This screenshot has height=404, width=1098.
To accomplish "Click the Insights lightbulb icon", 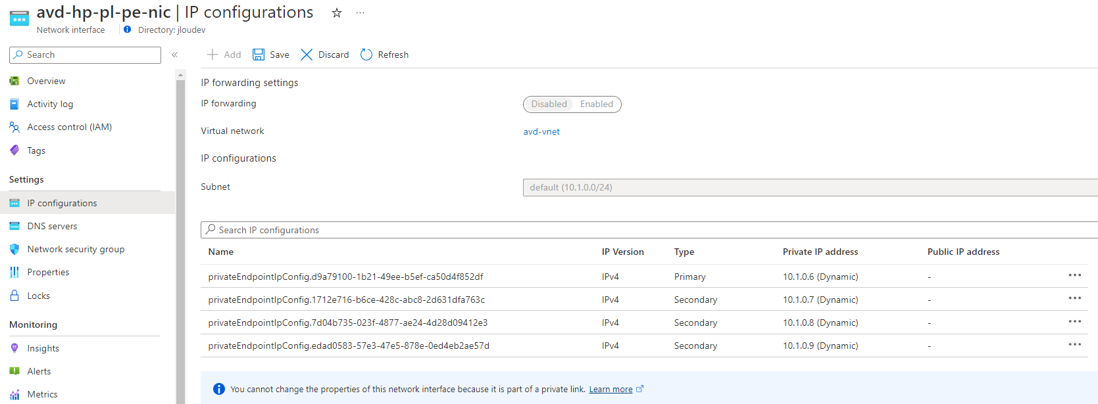I will click(14, 348).
